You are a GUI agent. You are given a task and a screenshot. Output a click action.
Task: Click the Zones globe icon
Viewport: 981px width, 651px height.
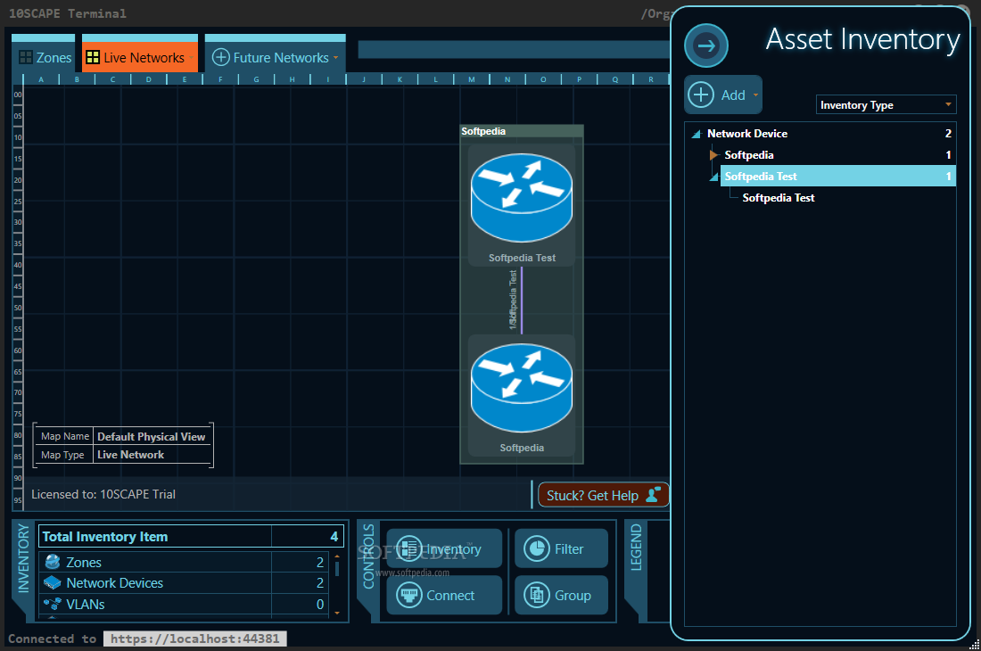tap(53, 562)
